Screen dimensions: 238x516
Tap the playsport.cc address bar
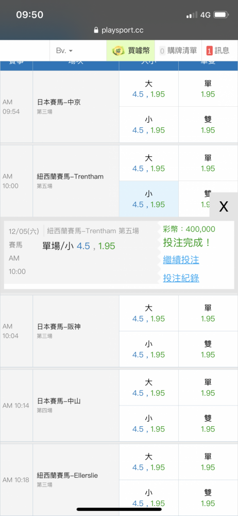pos(119,30)
